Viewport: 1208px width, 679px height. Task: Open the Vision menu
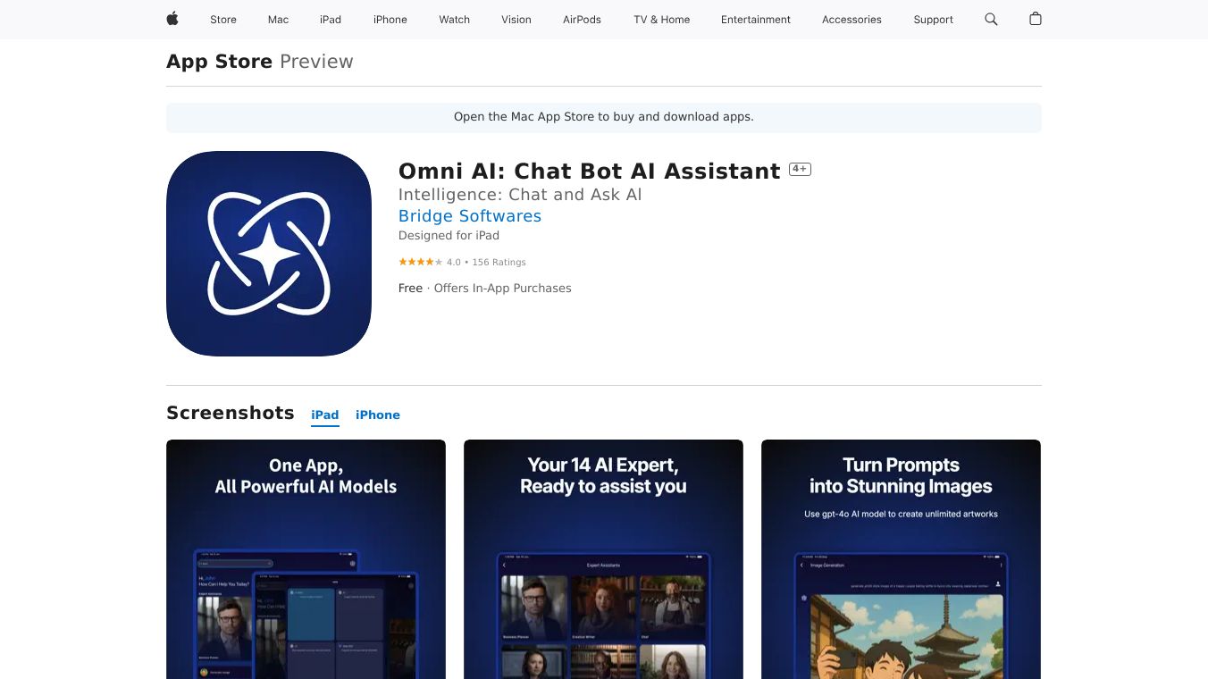click(x=516, y=20)
